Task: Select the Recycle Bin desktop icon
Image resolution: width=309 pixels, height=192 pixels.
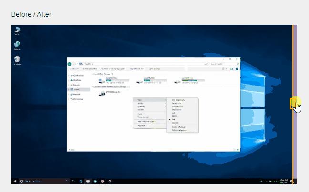Action: [x=17, y=60]
